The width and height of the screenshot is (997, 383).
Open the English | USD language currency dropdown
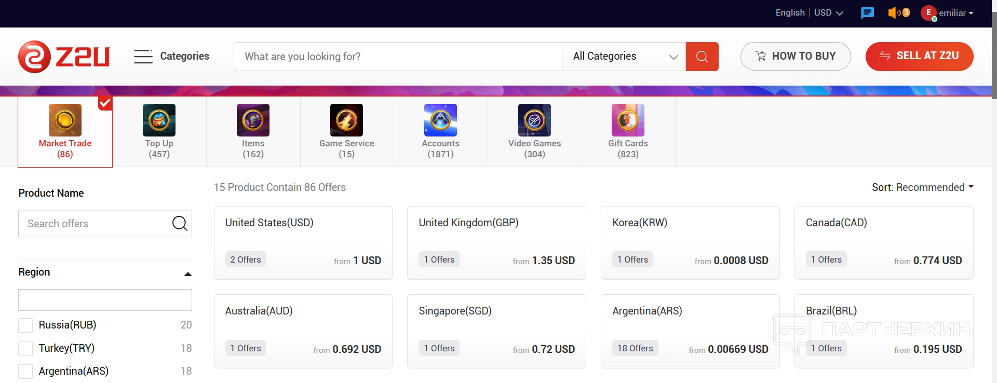pyautogui.click(x=809, y=13)
